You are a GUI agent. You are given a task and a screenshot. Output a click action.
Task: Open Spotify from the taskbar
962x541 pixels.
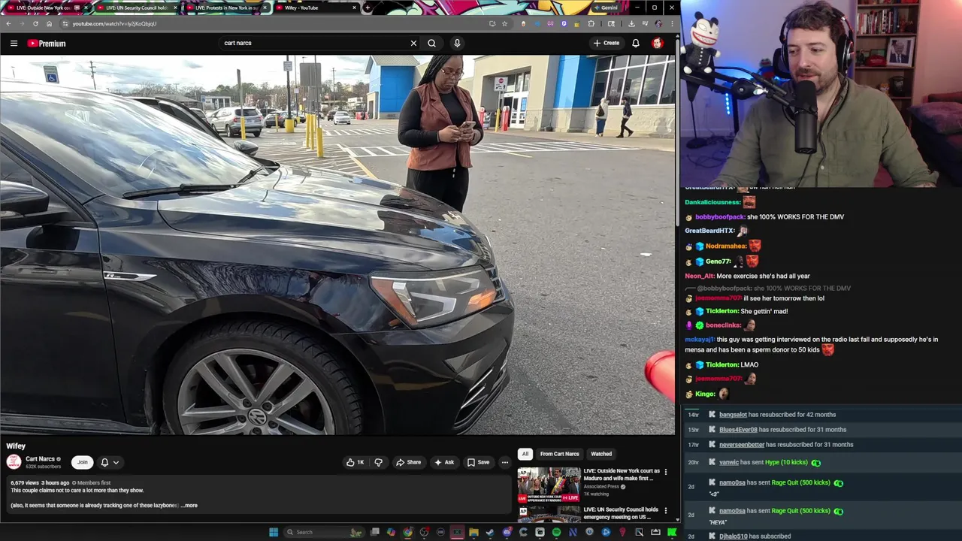tap(556, 532)
